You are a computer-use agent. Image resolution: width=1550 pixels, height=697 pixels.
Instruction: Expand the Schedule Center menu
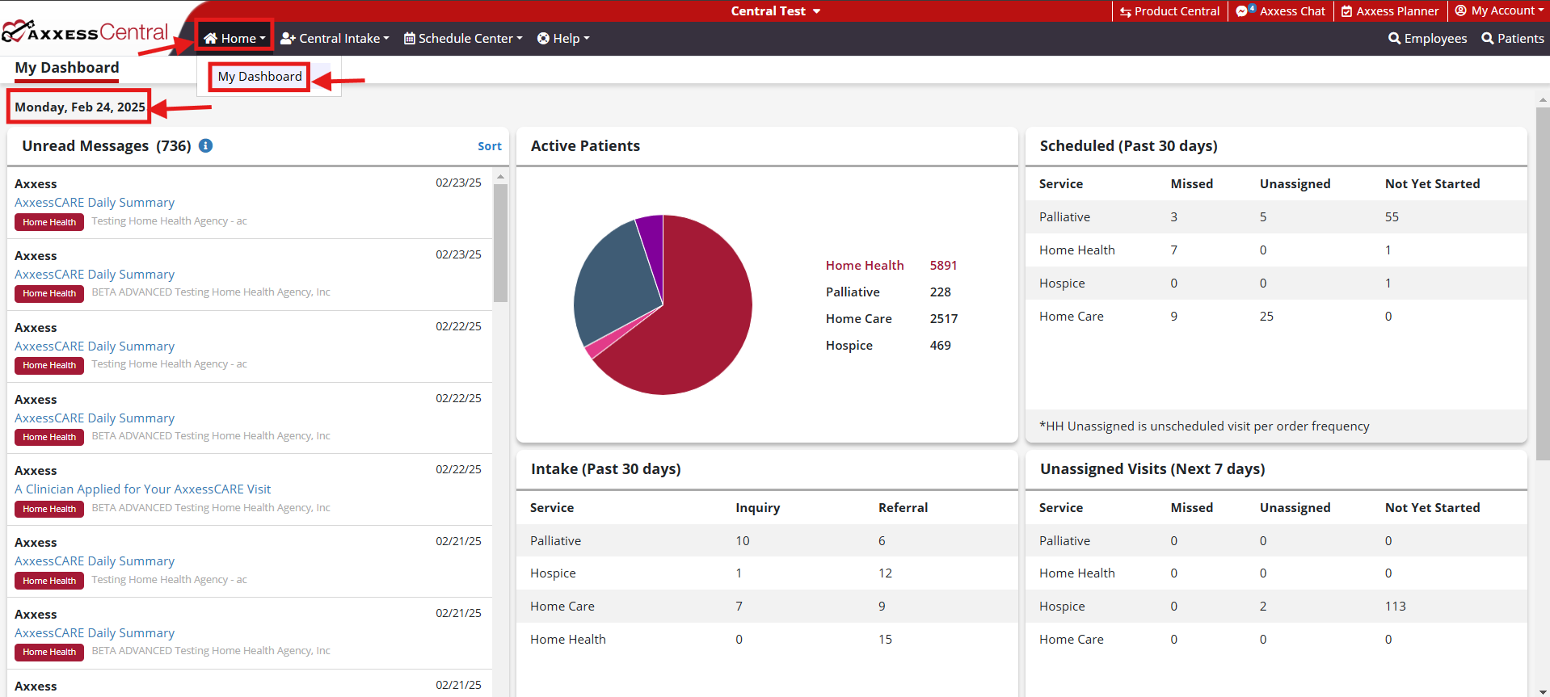click(x=463, y=38)
